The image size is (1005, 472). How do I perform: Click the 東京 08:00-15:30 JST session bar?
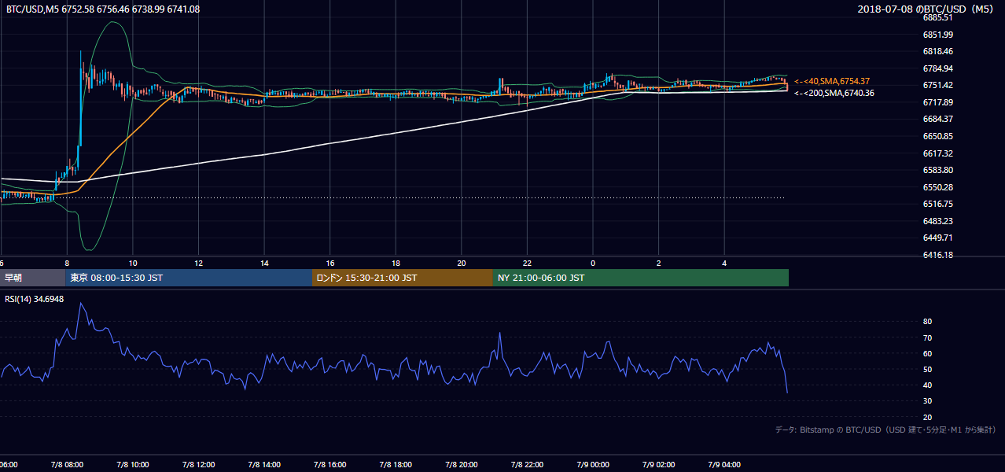[189, 278]
